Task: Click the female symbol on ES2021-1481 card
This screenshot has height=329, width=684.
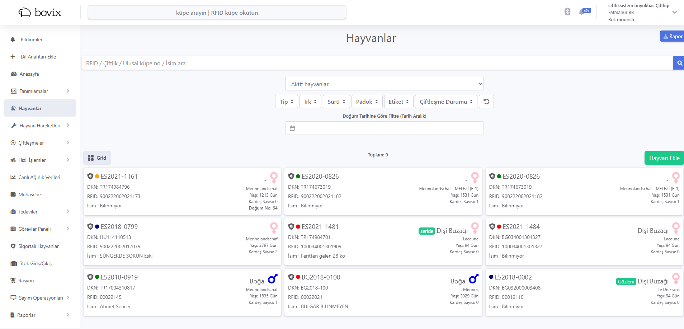Action: pos(475,228)
